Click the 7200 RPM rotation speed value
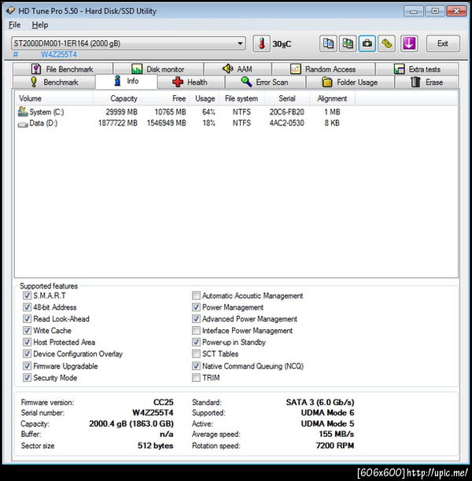The width and height of the screenshot is (472, 481). [335, 446]
